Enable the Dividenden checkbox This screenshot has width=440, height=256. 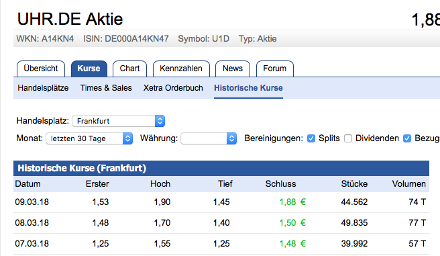348,138
